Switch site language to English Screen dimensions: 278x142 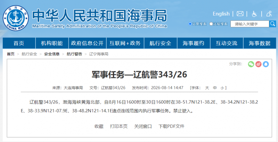tap(221, 14)
